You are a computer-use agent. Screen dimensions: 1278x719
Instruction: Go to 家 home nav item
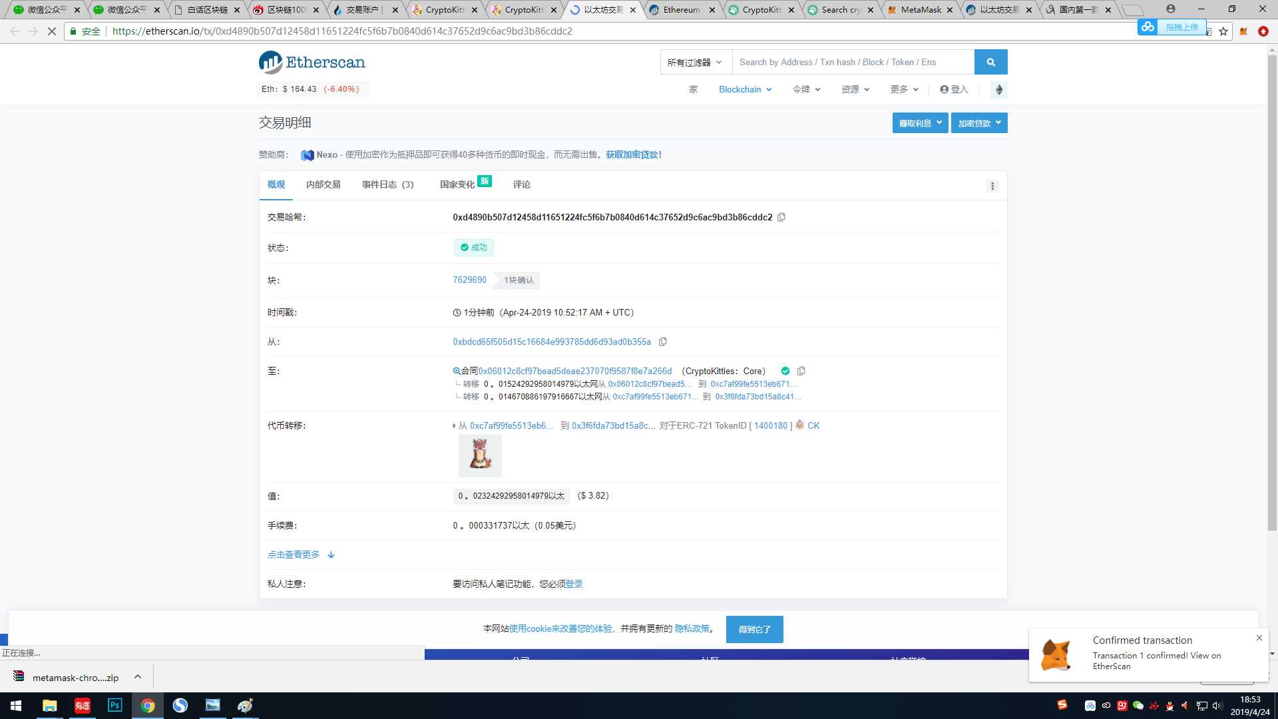(x=694, y=89)
